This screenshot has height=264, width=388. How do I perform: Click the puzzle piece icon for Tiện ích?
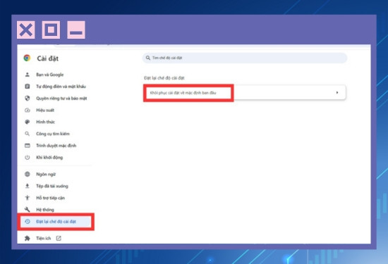point(28,238)
